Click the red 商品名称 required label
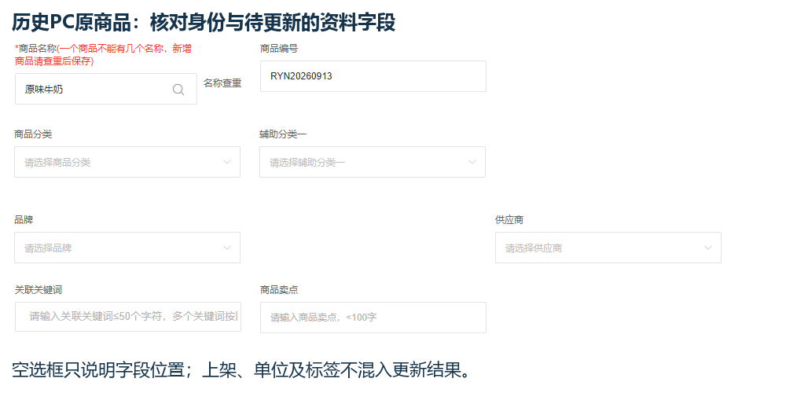 coord(103,55)
